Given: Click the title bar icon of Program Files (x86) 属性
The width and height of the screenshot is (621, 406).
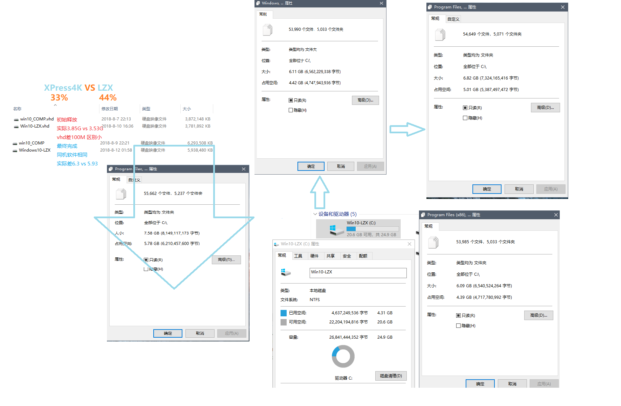Looking at the screenshot, I should click(x=423, y=215).
